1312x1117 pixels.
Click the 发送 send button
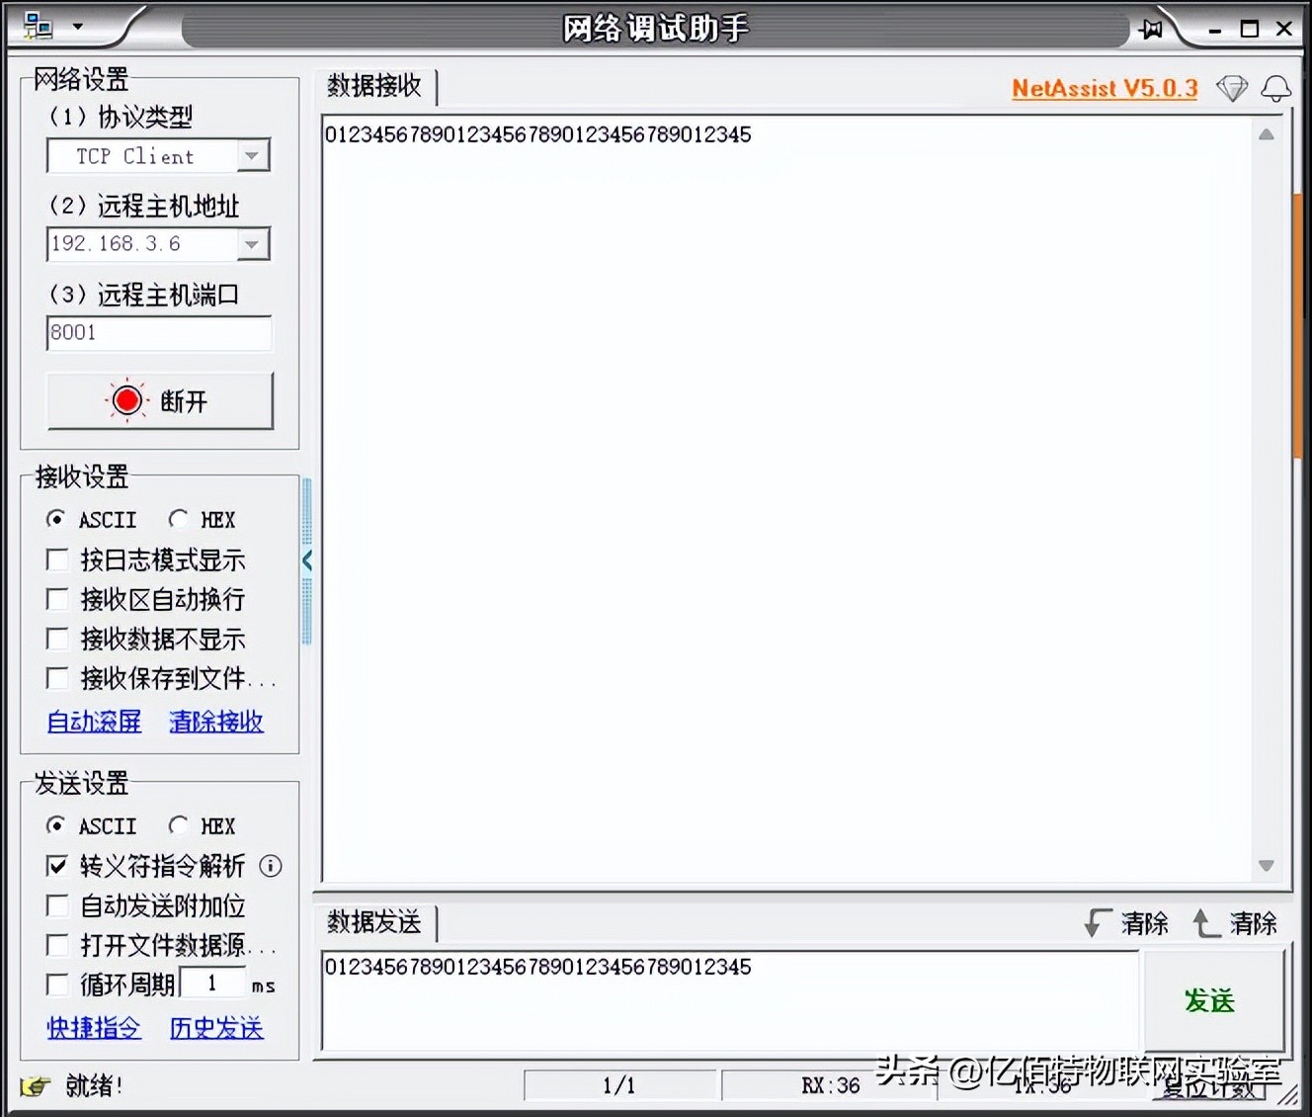[1209, 1001]
